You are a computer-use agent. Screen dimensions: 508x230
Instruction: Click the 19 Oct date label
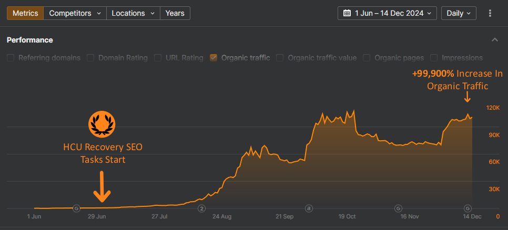tap(347, 216)
